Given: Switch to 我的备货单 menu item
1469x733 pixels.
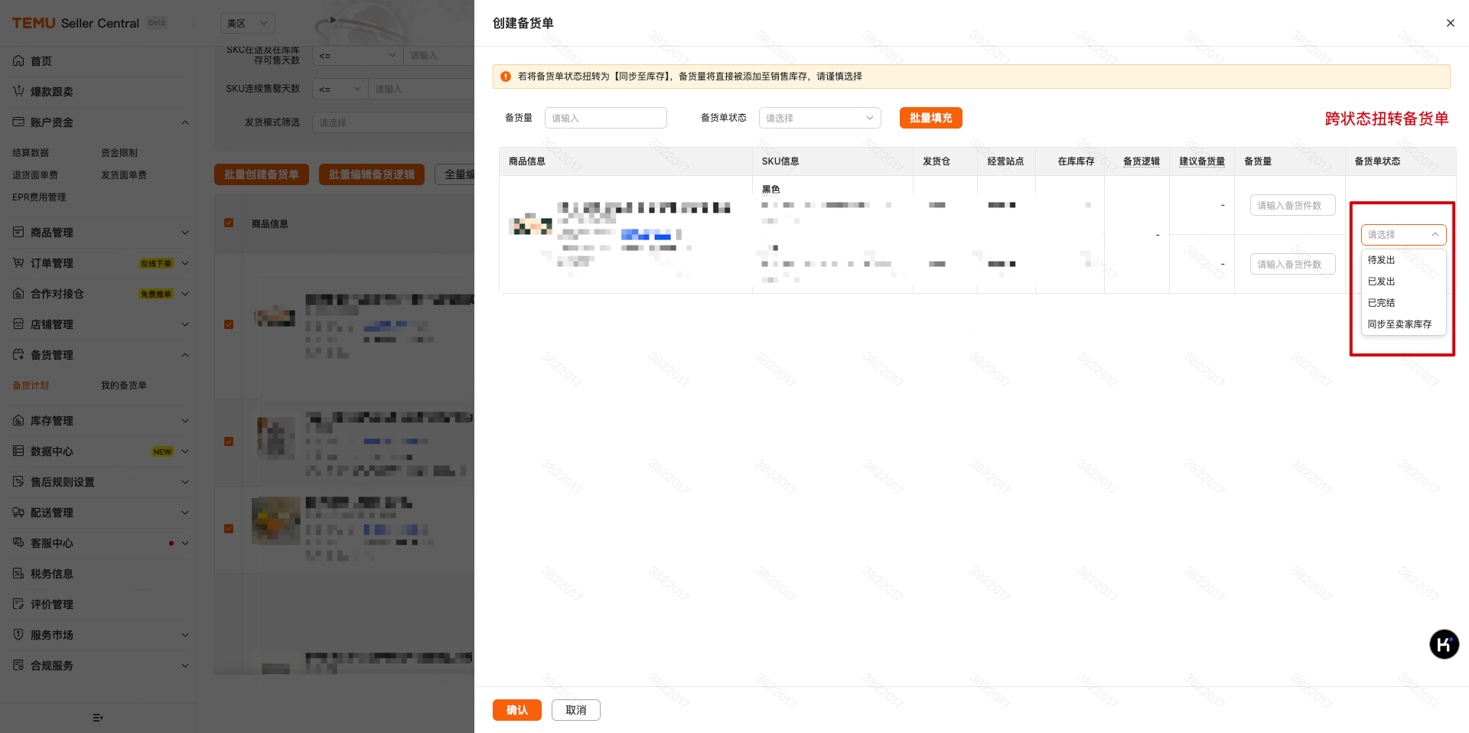Looking at the screenshot, I should pyautogui.click(x=124, y=385).
